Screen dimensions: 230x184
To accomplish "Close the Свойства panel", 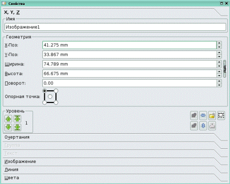I will coord(227,3).
